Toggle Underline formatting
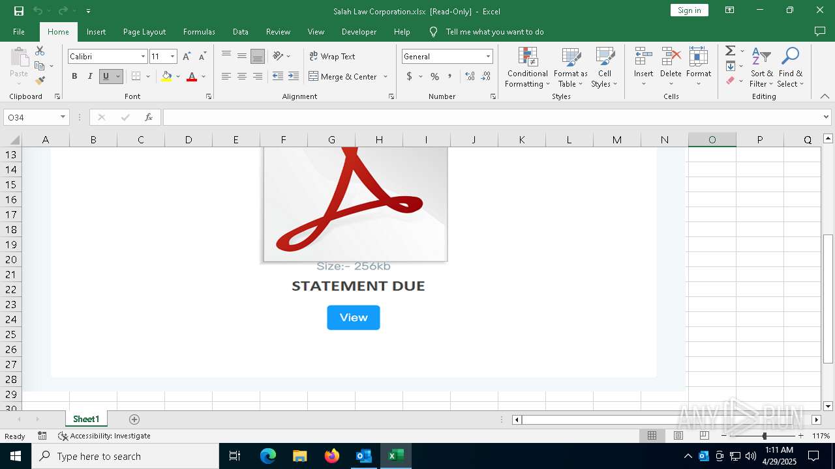 click(106, 76)
